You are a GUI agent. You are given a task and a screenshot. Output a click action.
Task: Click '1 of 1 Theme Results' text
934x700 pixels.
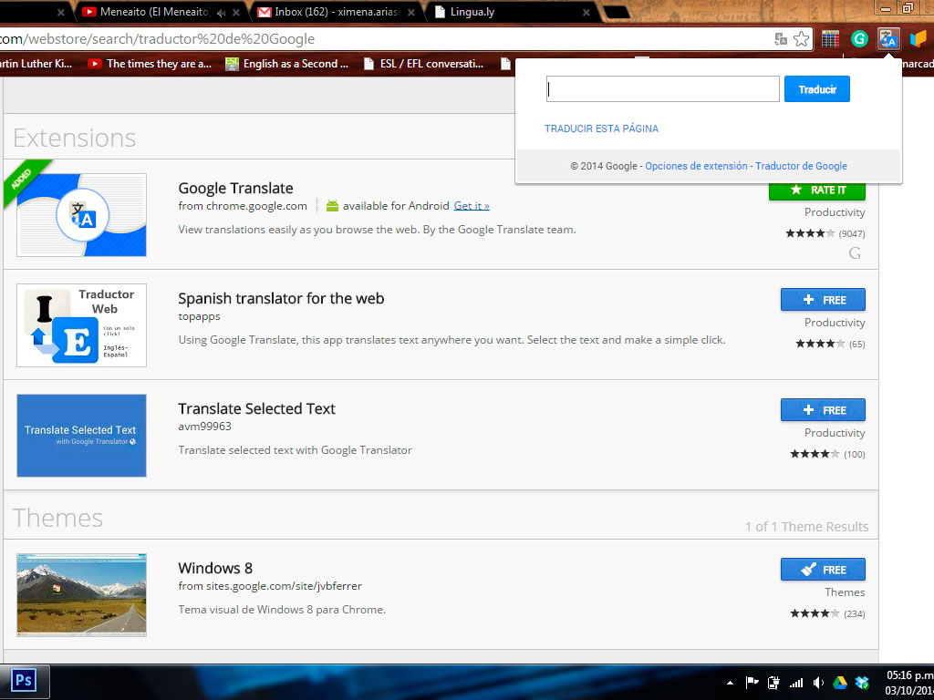[x=806, y=527]
